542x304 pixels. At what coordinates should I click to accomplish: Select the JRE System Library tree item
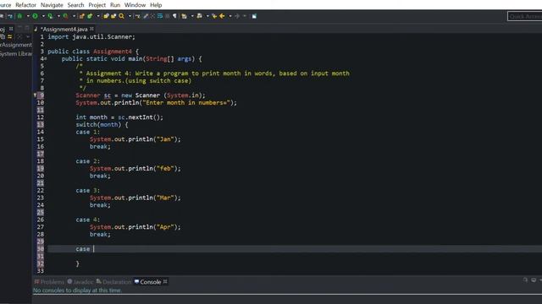coord(16,54)
